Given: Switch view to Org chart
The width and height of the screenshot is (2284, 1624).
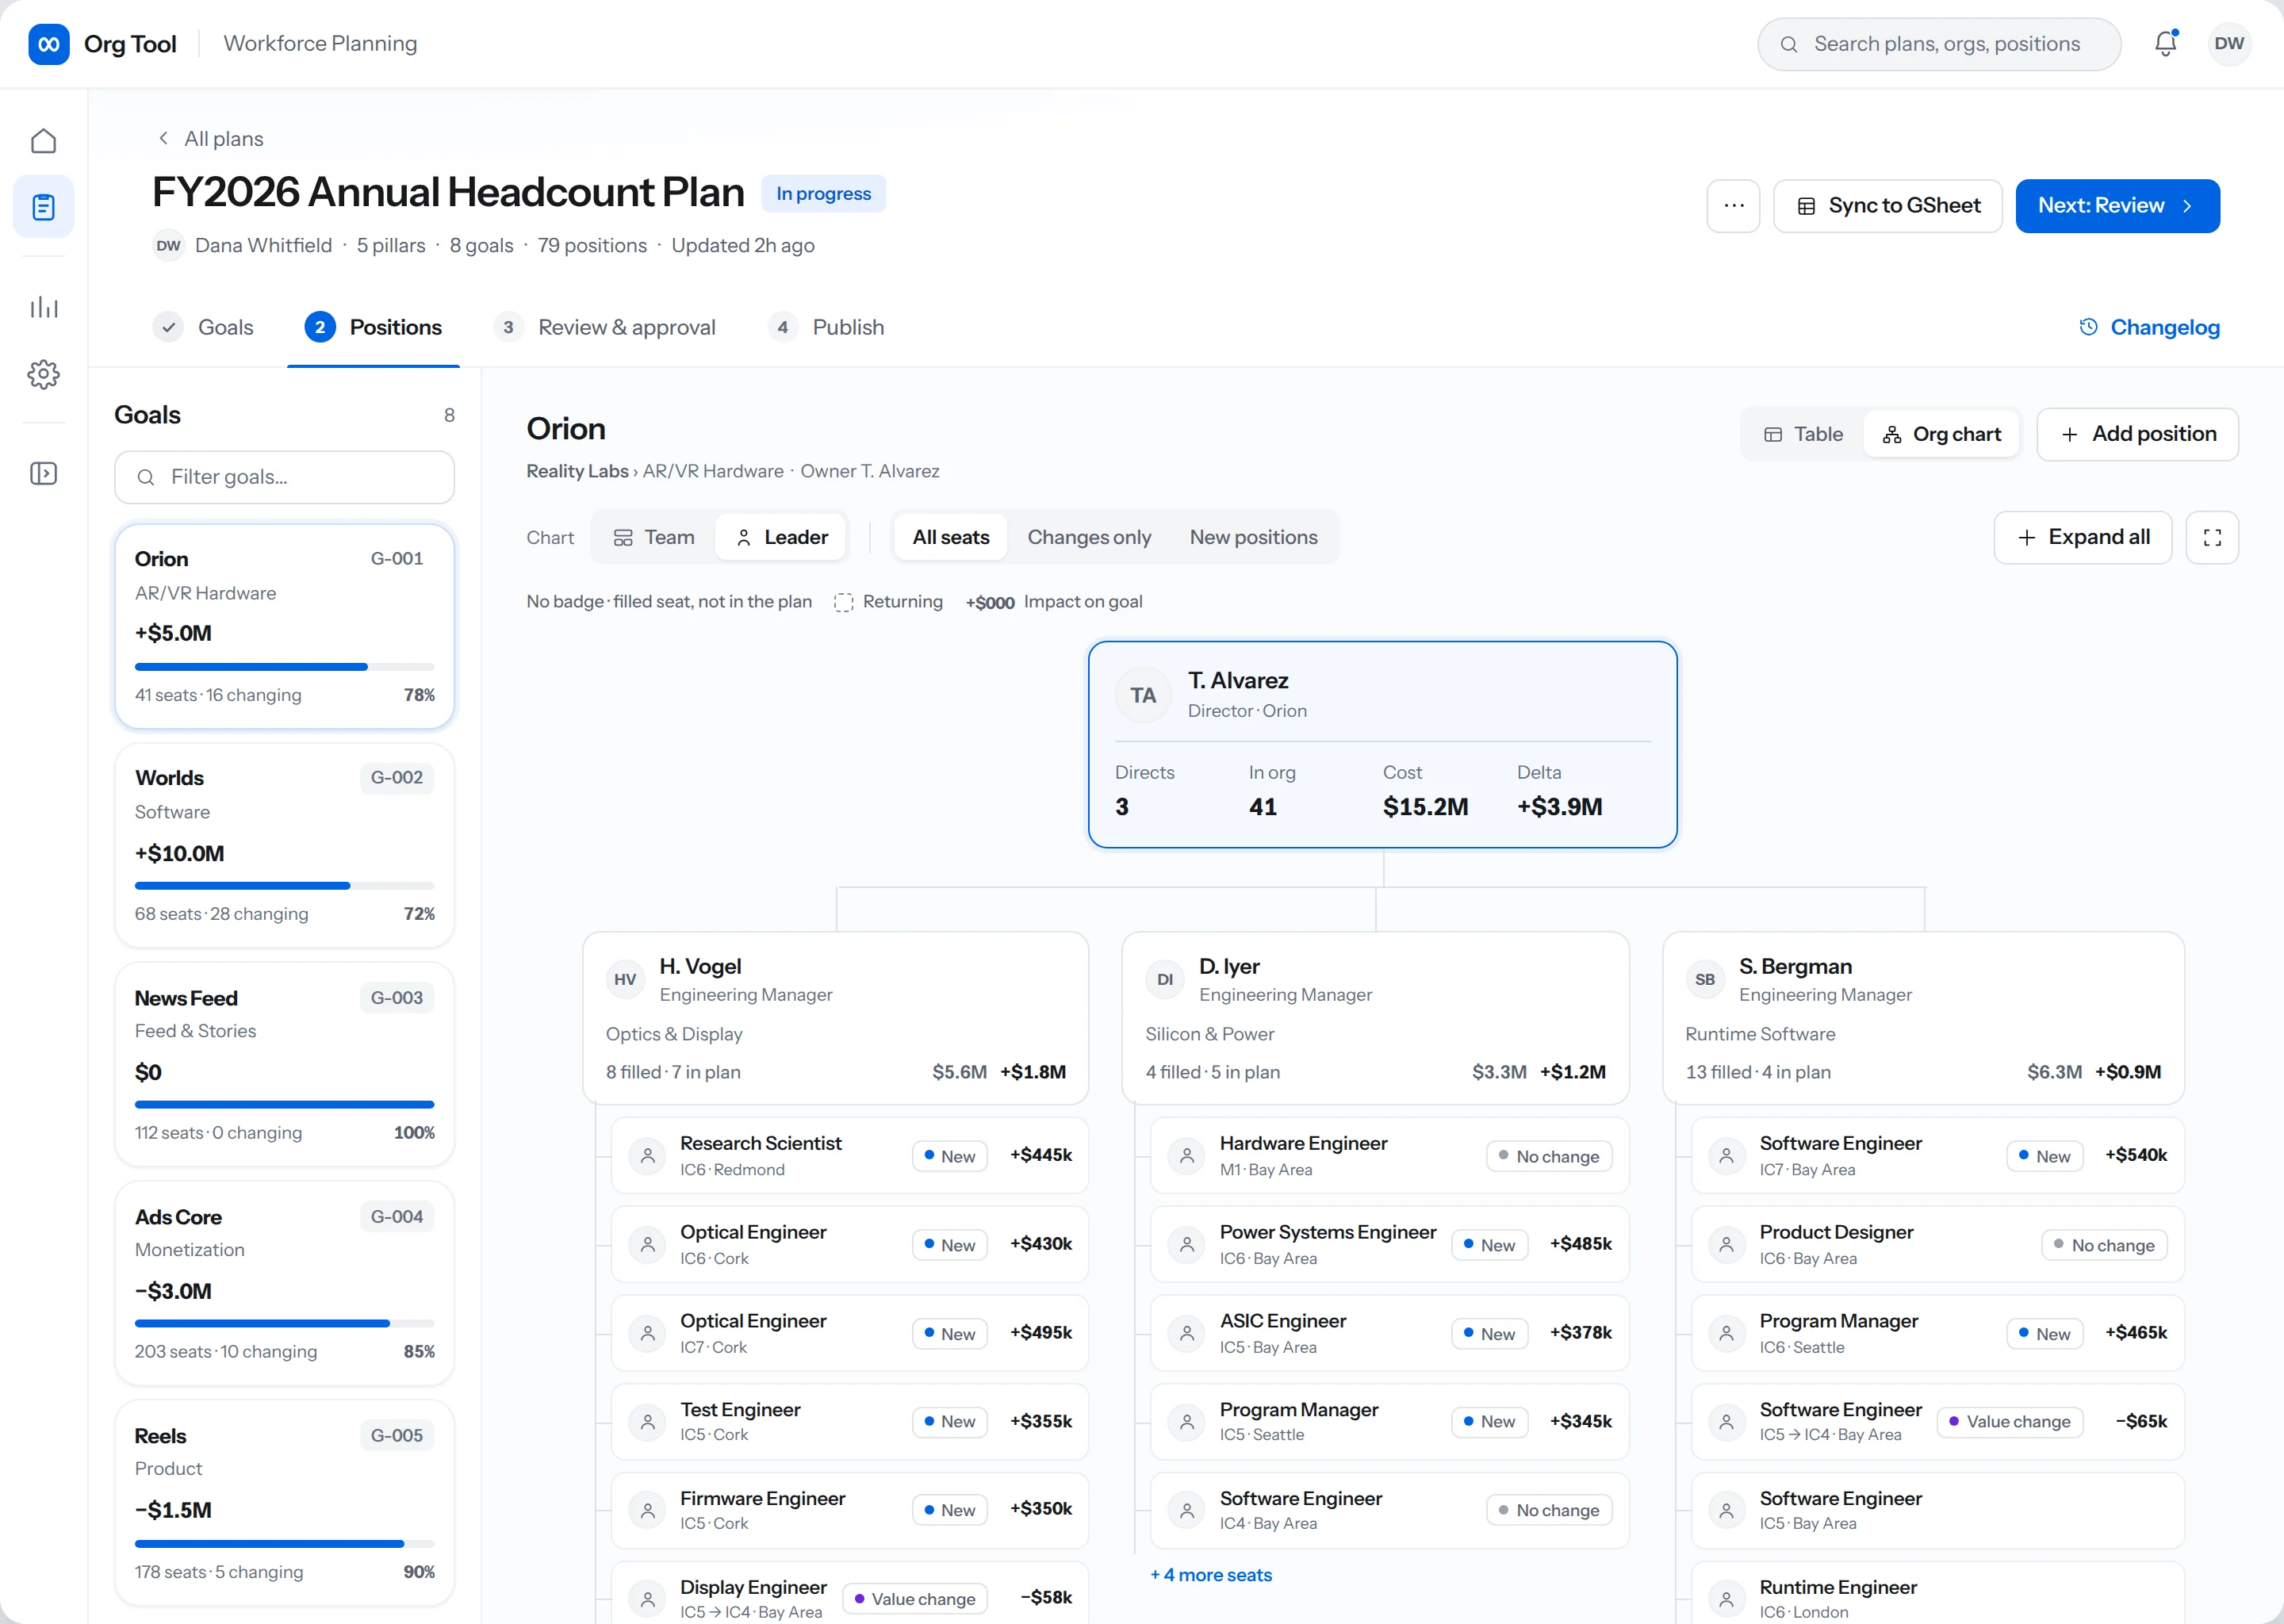Looking at the screenshot, I should point(1941,434).
